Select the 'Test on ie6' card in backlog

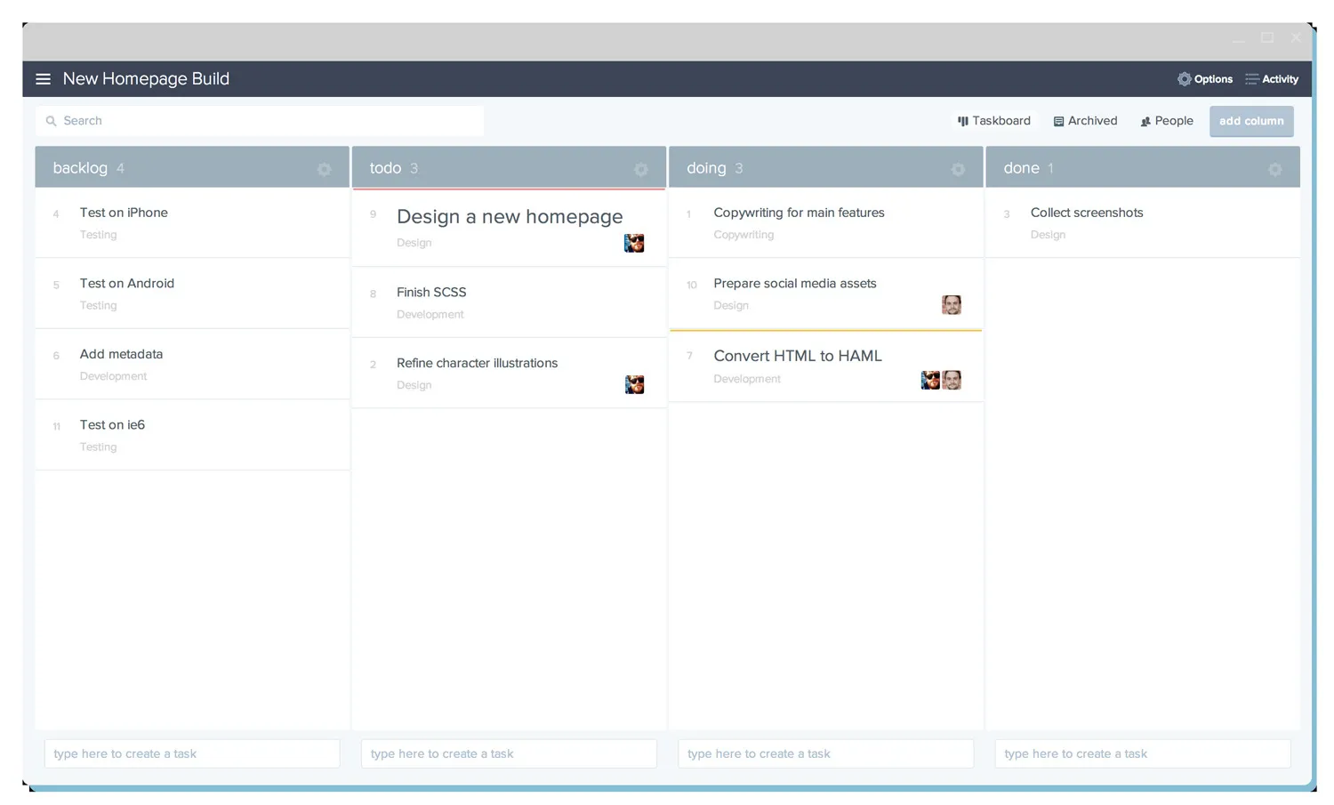click(x=112, y=424)
